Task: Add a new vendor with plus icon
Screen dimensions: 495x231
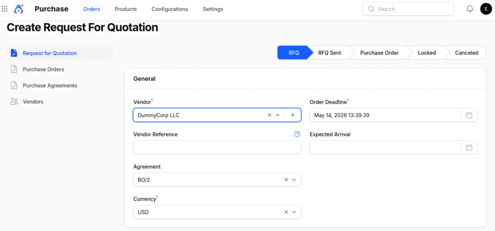Action: (x=292, y=115)
